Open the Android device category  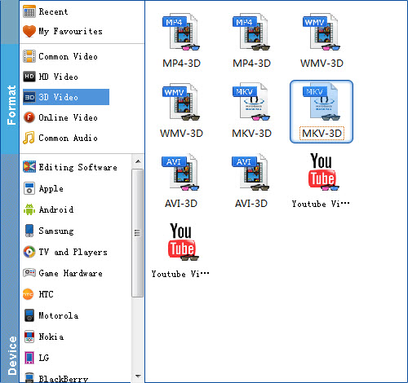pyautogui.click(x=48, y=209)
